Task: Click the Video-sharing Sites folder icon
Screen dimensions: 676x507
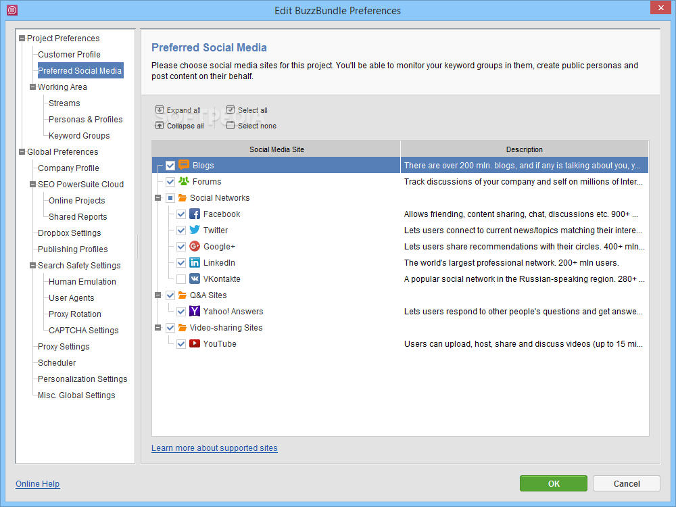Action: [183, 328]
